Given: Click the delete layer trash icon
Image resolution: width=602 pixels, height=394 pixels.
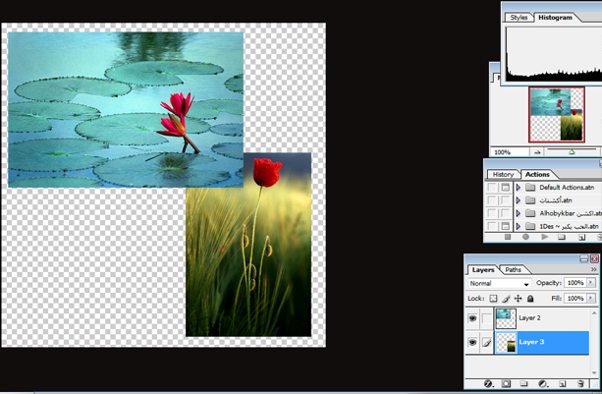Looking at the screenshot, I should point(581,382).
